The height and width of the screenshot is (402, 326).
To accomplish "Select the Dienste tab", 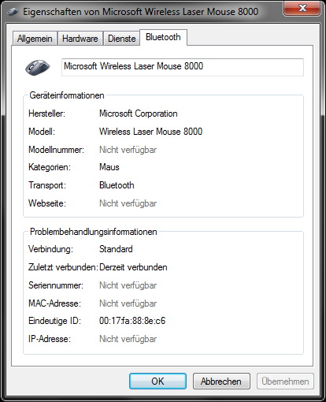I will click(122, 39).
